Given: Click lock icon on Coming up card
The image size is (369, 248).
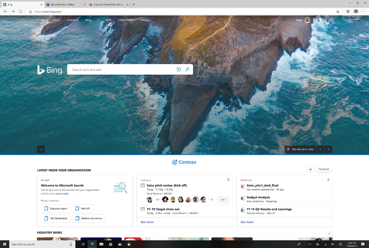Looking at the screenshot, I should click(228, 179).
